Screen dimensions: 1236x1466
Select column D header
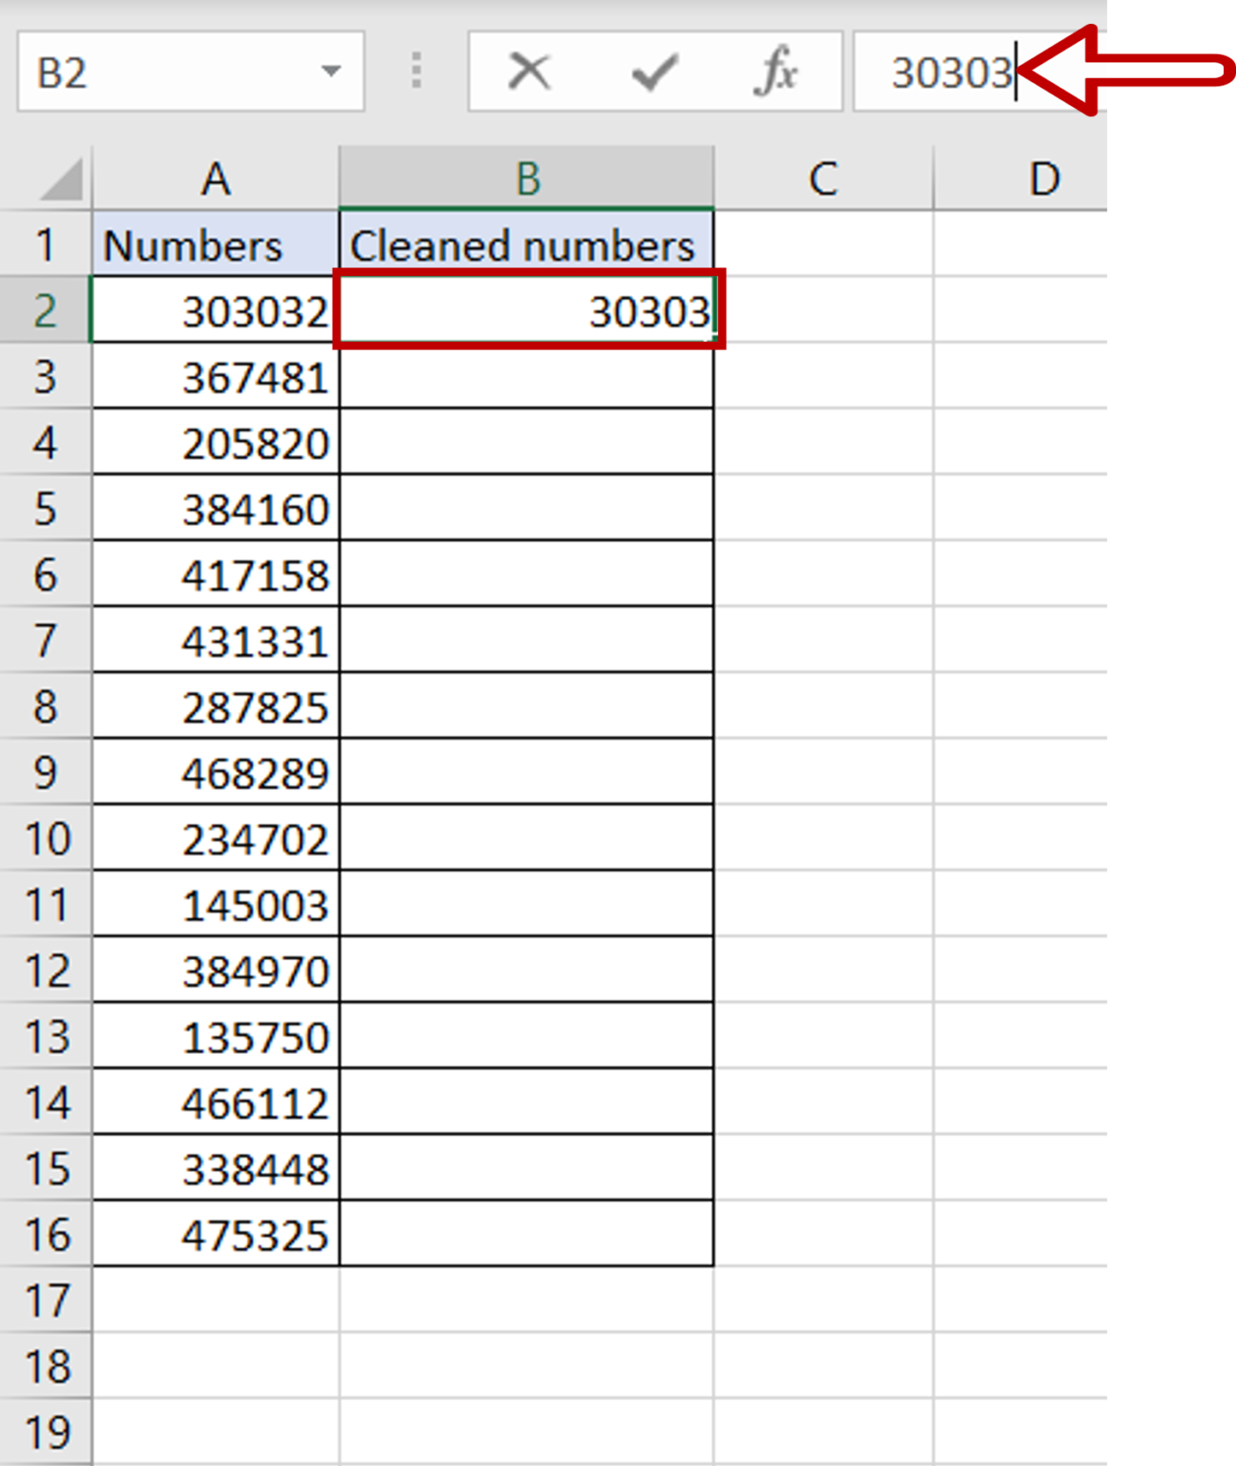pos(1020,178)
